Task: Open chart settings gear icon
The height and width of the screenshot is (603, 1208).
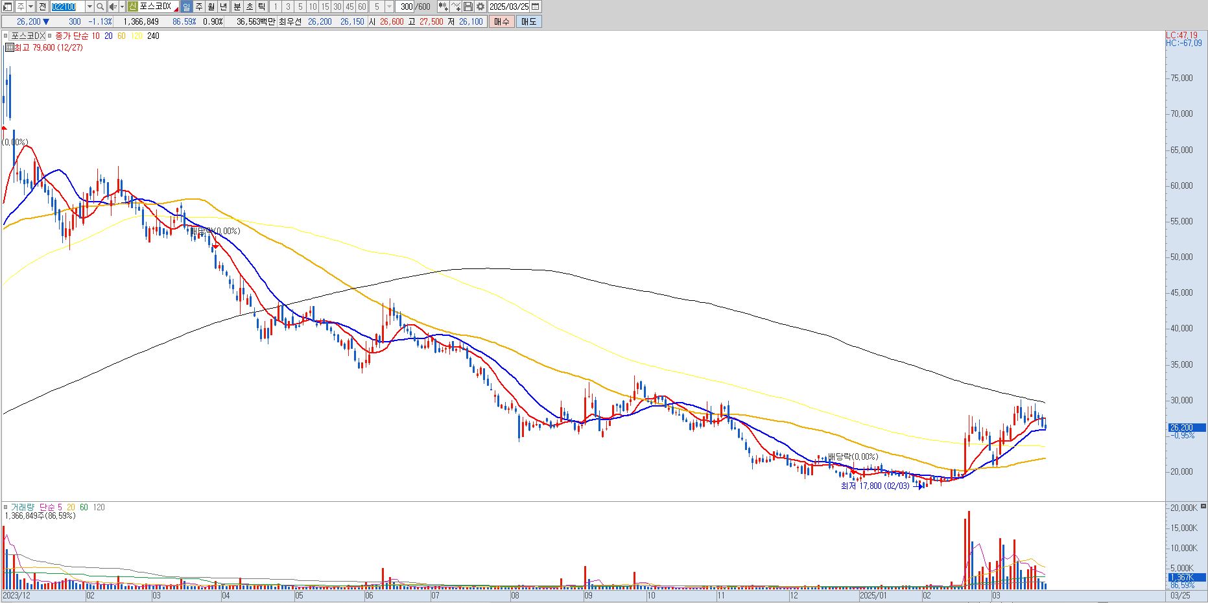Action: click(480, 6)
